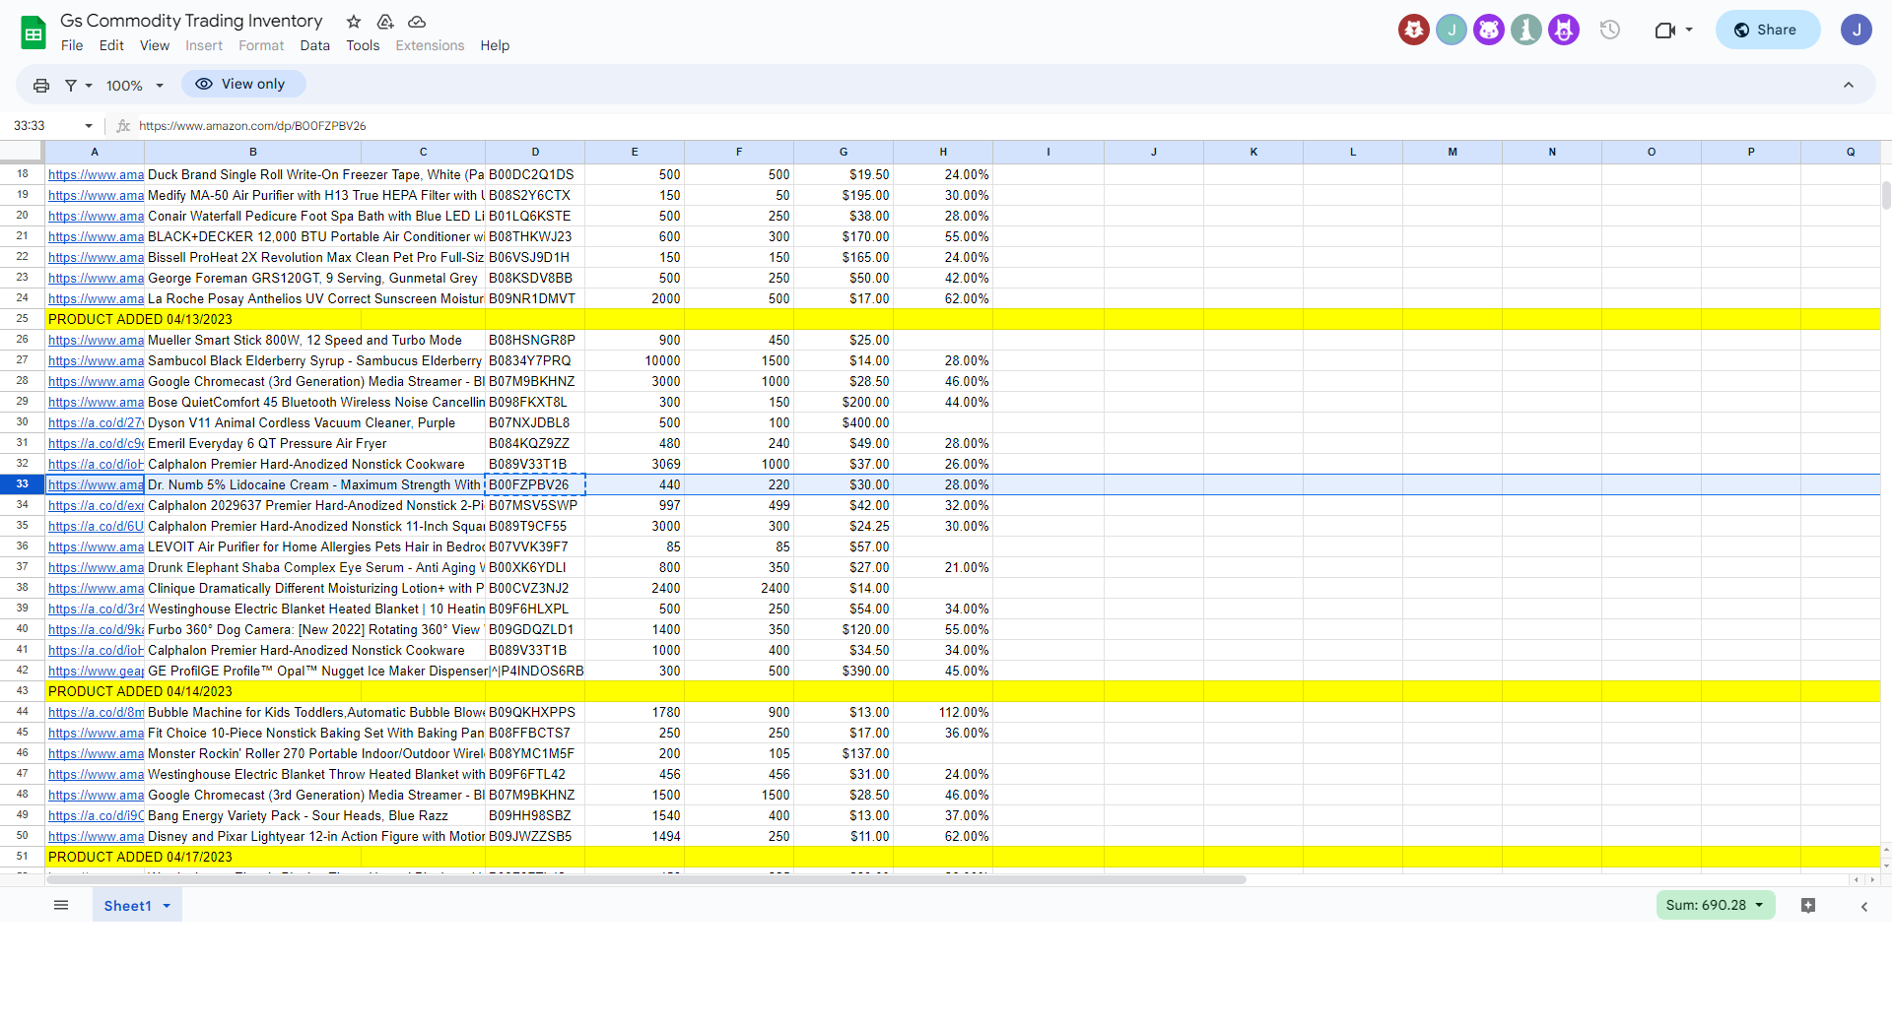Open the 100% zoom dropdown
This screenshot has width=1894, height=1026.
134,86
